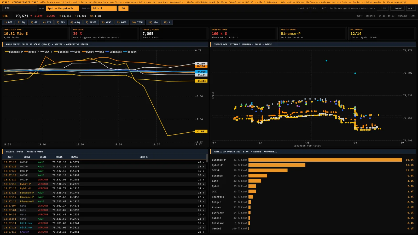Switch to the 6) ALLQ tab
Viewport: 418px width, 235px height.
[x=75, y=22]
